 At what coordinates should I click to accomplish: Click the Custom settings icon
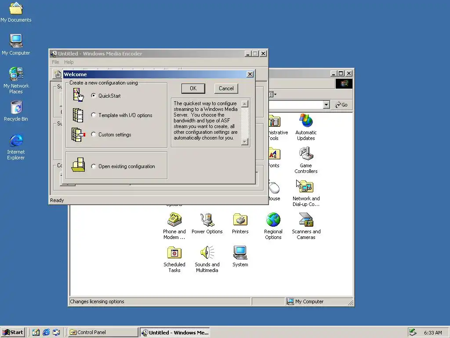click(x=78, y=135)
